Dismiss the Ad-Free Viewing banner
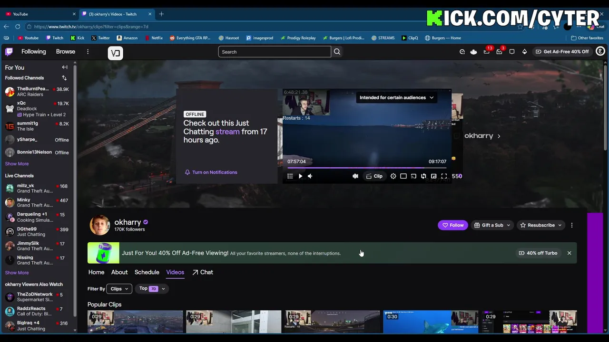This screenshot has width=609, height=342. (569, 253)
